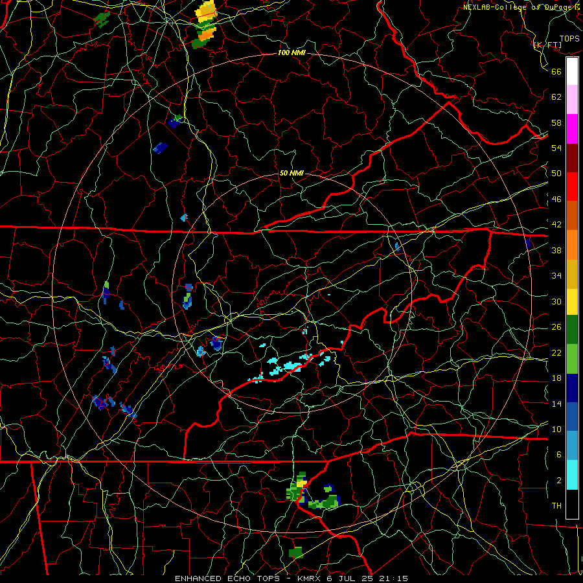Click the "2" legend value
583x583 pixels.
click(x=559, y=481)
